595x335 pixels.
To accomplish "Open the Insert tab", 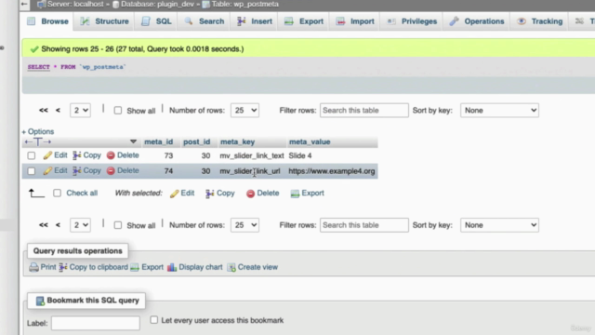I will point(255,21).
